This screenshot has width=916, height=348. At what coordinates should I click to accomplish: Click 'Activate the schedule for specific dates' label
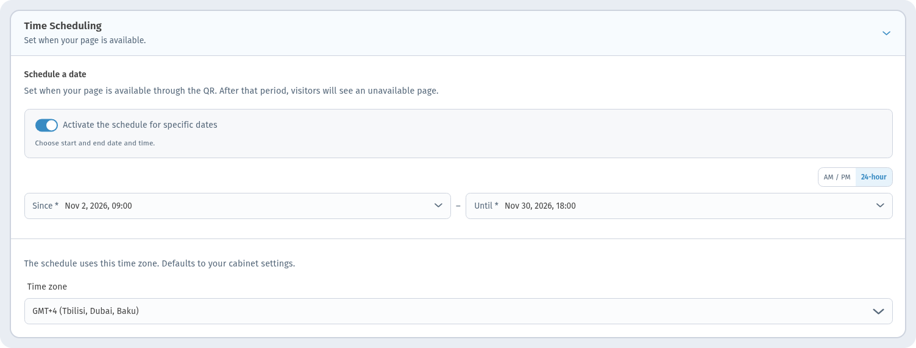[x=140, y=125]
